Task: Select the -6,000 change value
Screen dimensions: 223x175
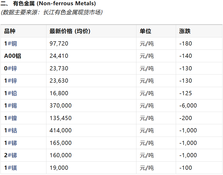Action: pos(188,106)
